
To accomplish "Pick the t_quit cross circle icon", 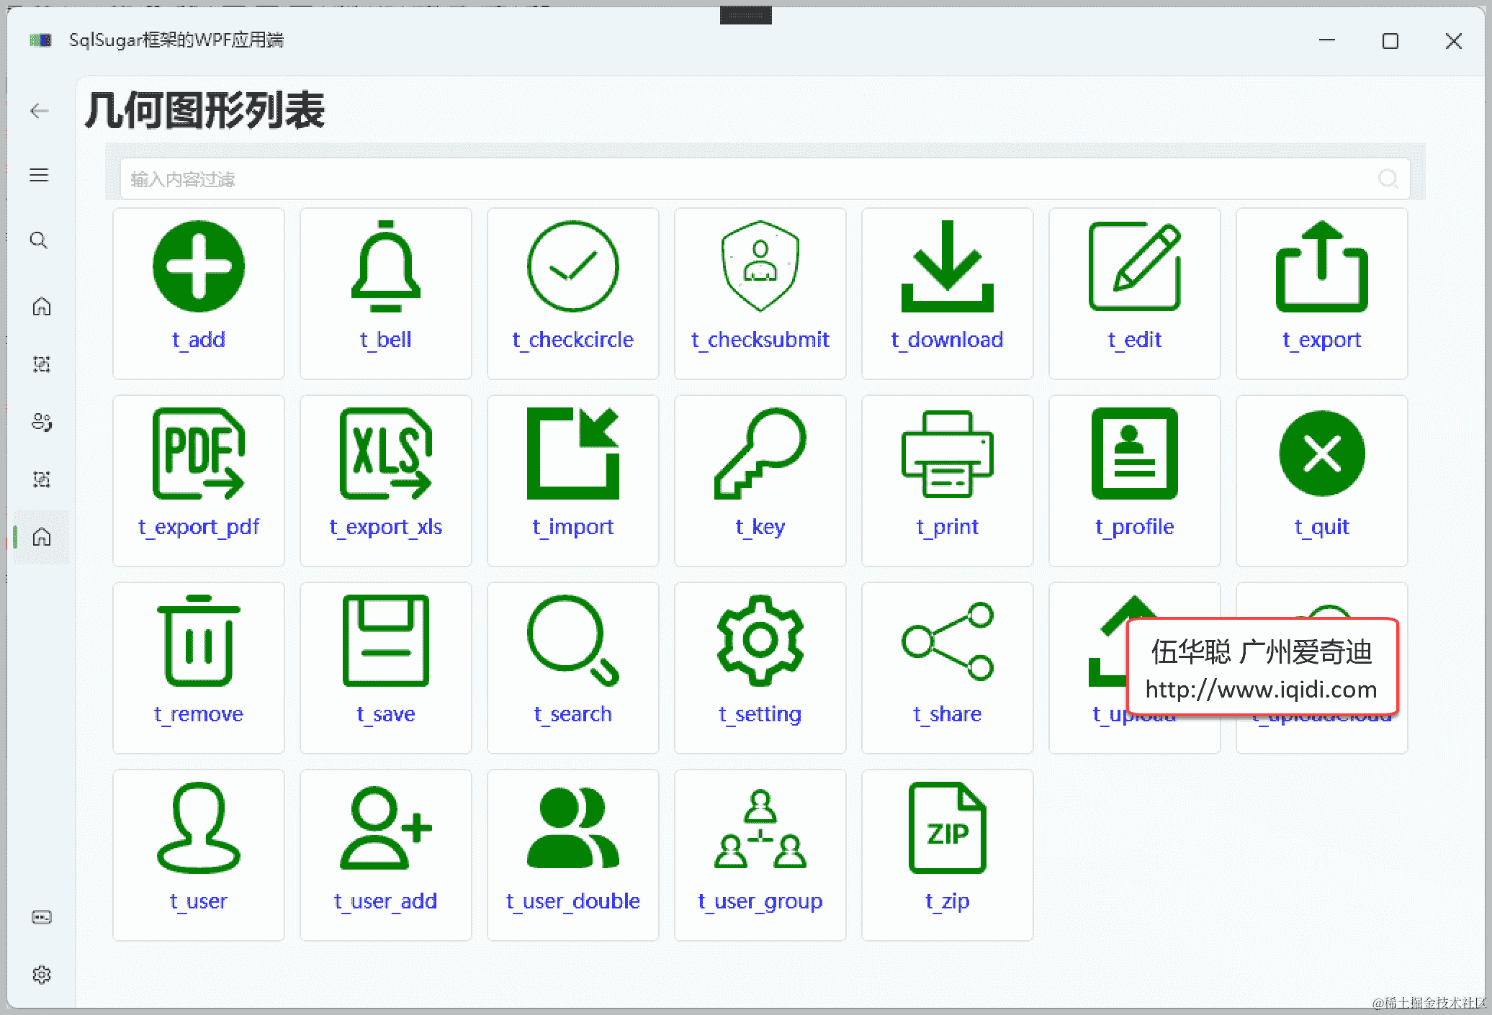I will tap(1322, 454).
